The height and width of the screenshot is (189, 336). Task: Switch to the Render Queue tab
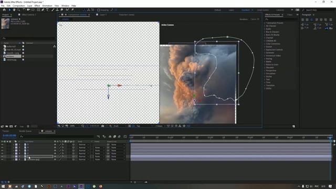pos(25,131)
